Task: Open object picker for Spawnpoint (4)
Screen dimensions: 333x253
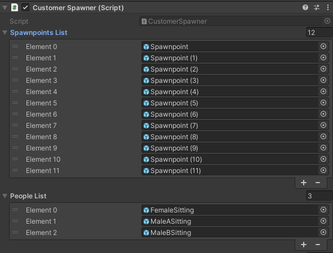Action: [323, 91]
